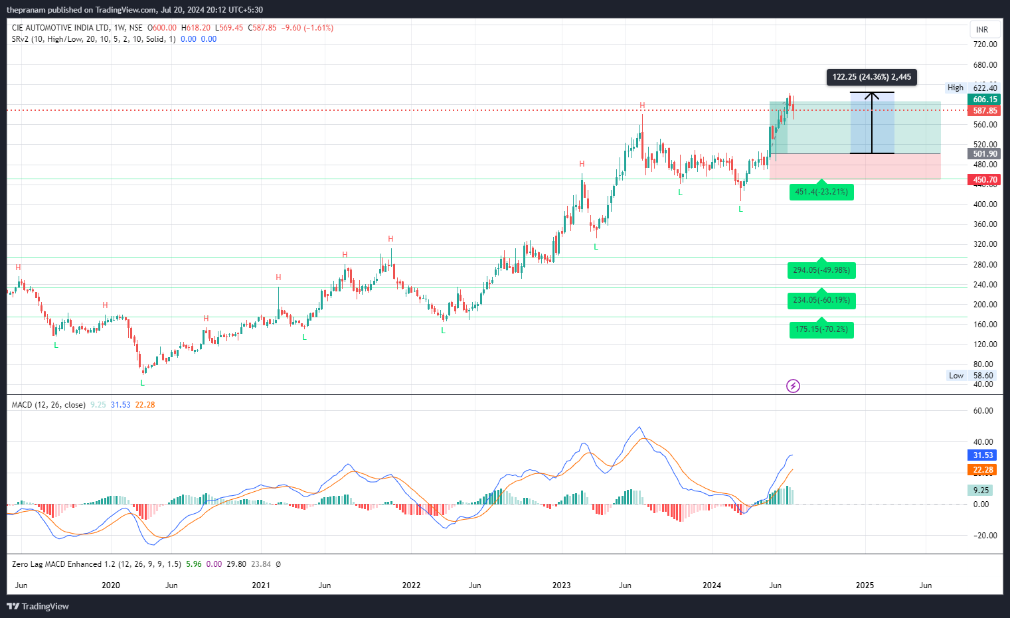Click the 175.15(-70.2%) green label

pyautogui.click(x=821, y=329)
